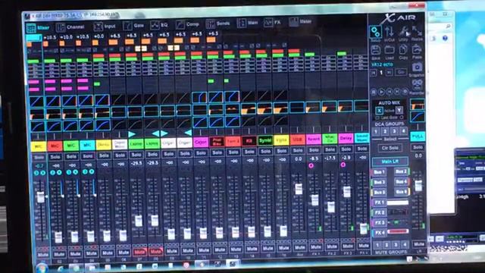Open the Comp tab

point(187,24)
